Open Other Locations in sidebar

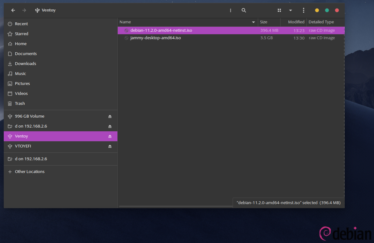(30, 172)
